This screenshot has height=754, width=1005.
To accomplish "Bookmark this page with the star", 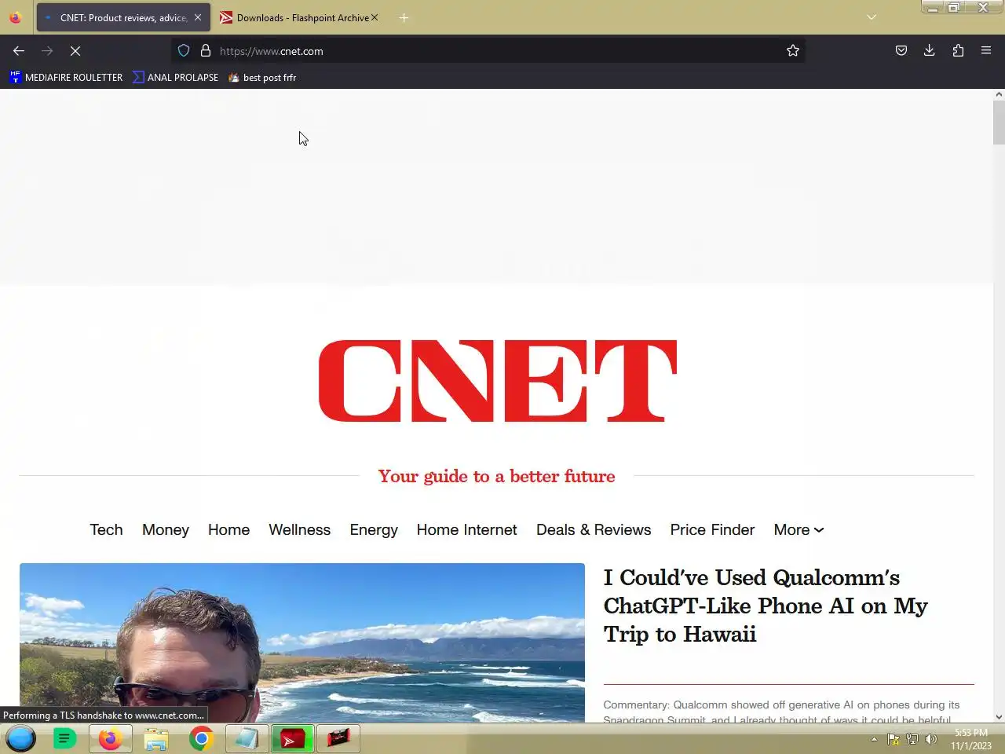I will (793, 51).
